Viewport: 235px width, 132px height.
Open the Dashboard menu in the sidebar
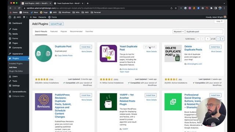click(x=17, y=23)
